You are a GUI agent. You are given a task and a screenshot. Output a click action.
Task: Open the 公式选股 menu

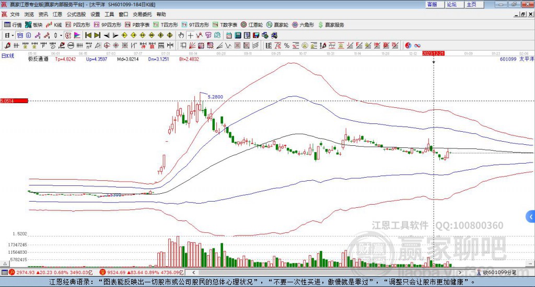click(76, 14)
